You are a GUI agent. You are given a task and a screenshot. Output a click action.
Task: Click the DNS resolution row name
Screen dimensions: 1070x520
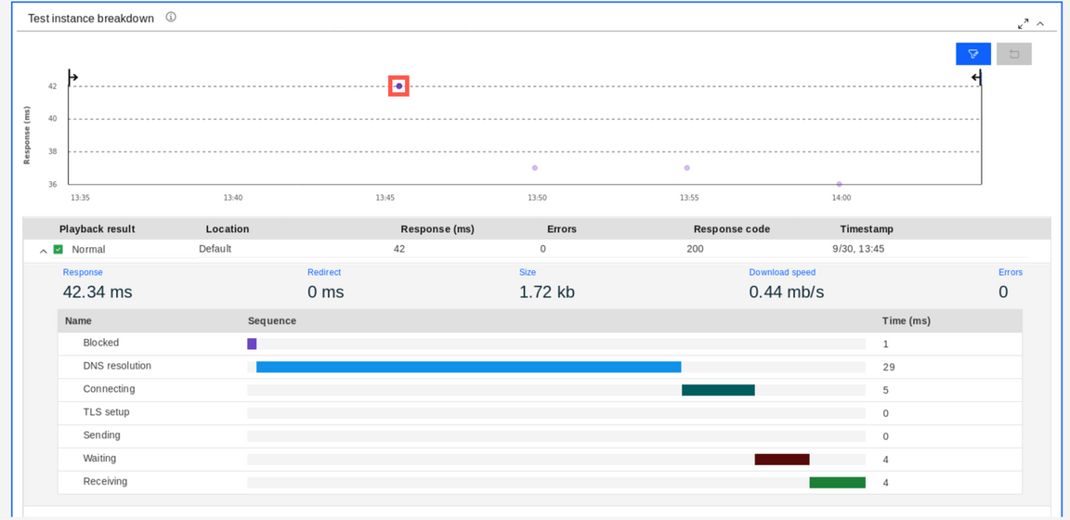pos(117,366)
